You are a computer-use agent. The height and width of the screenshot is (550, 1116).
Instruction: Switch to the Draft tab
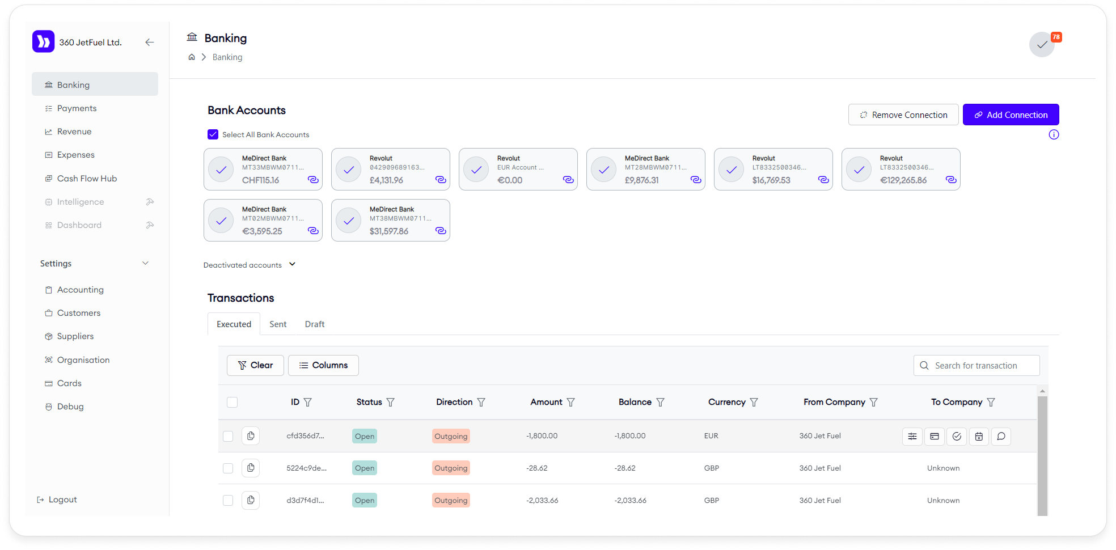pyautogui.click(x=315, y=324)
